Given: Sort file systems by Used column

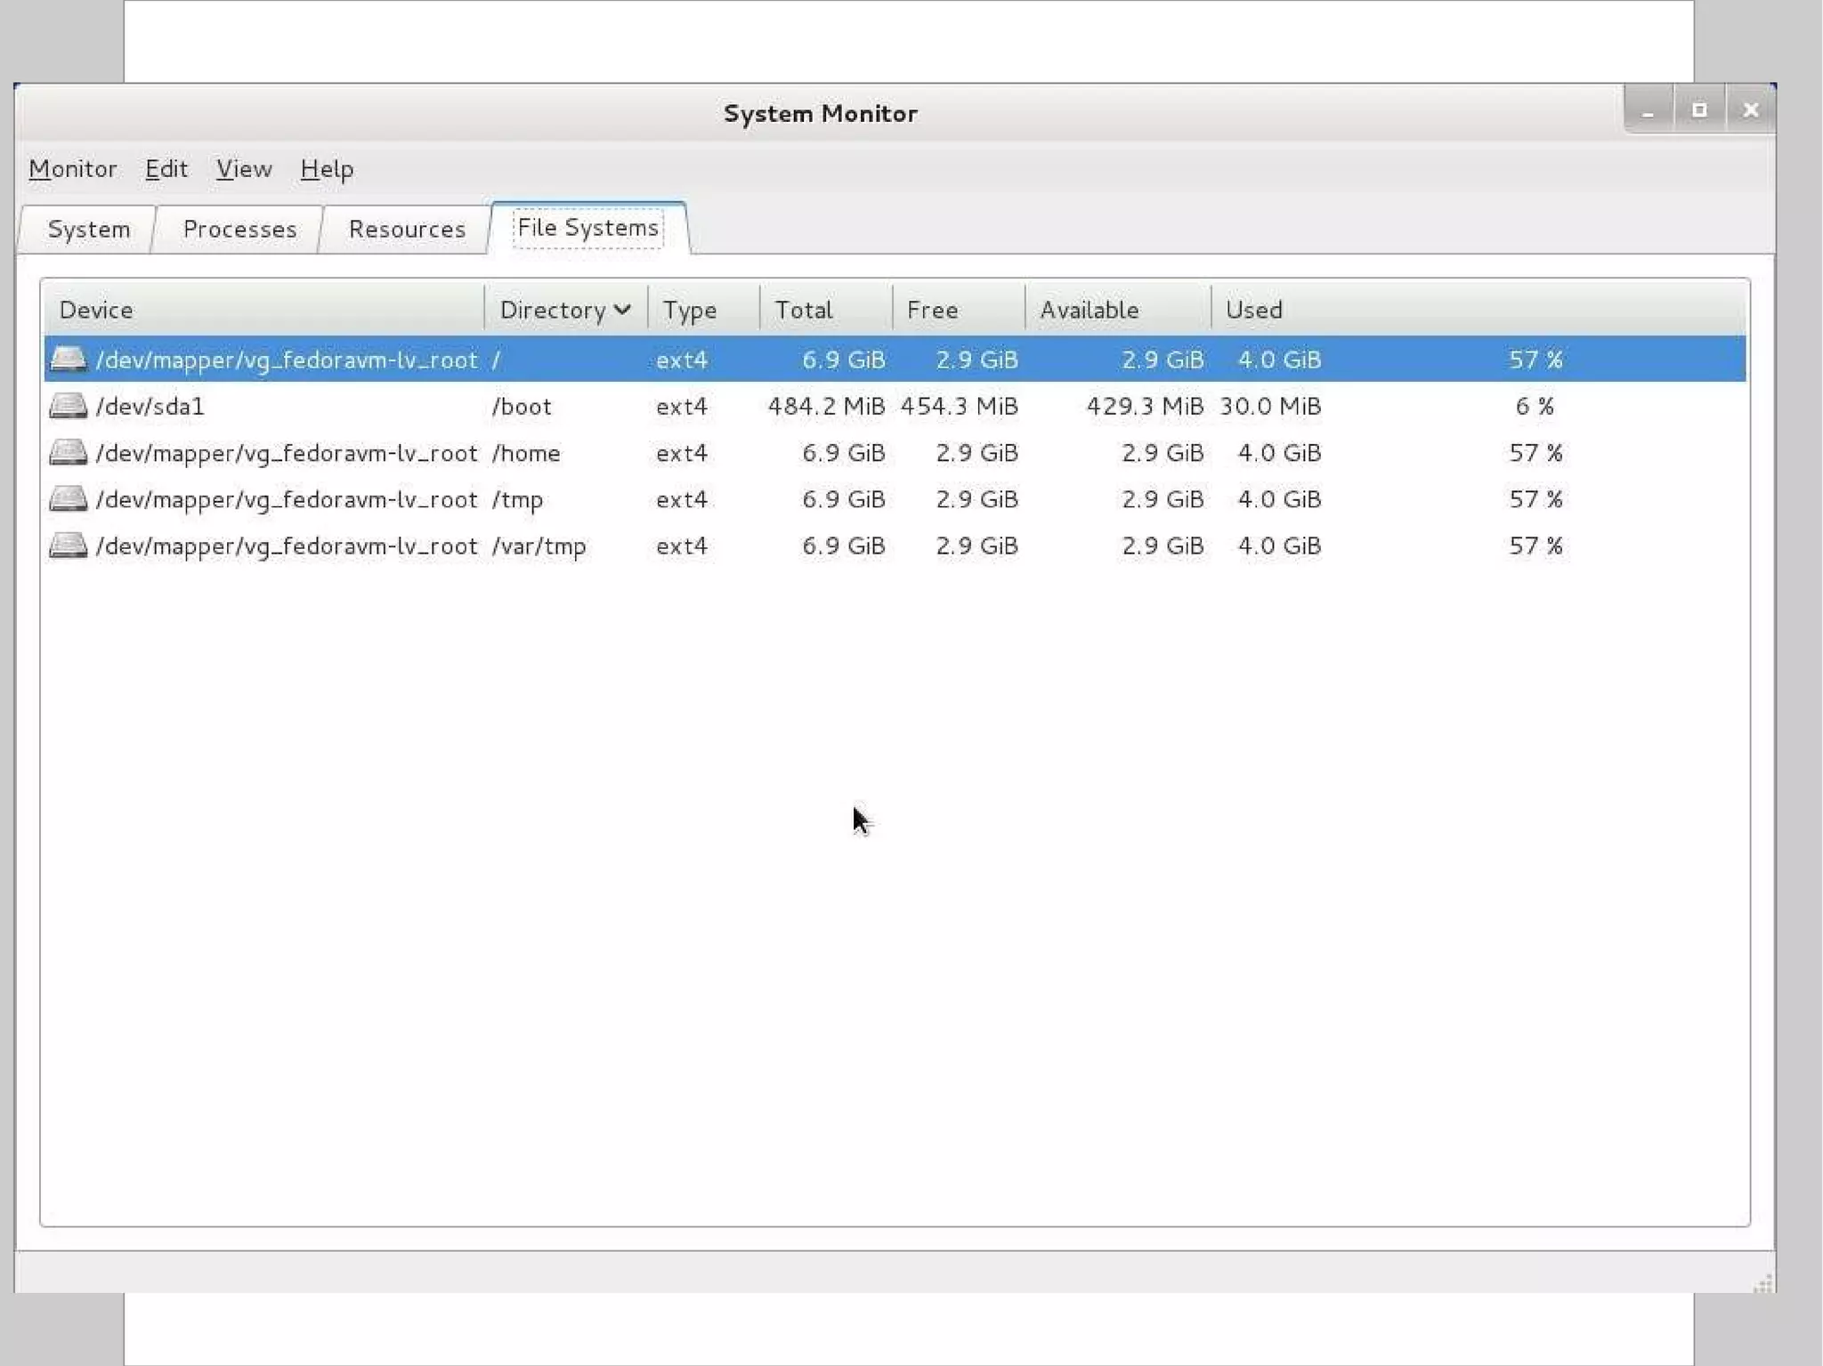Looking at the screenshot, I should pyautogui.click(x=1253, y=310).
